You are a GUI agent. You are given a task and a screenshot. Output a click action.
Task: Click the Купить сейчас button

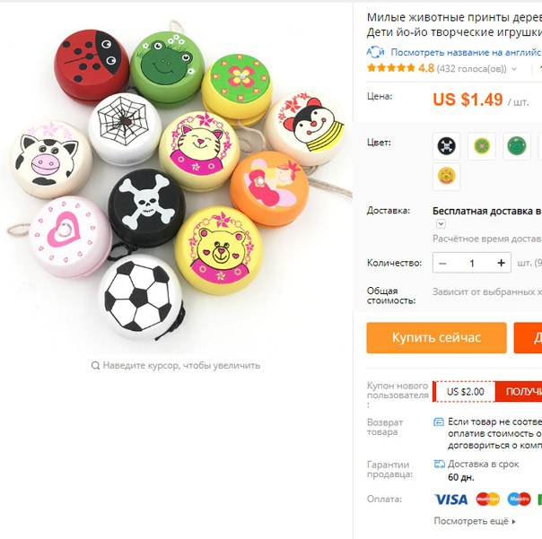437,337
